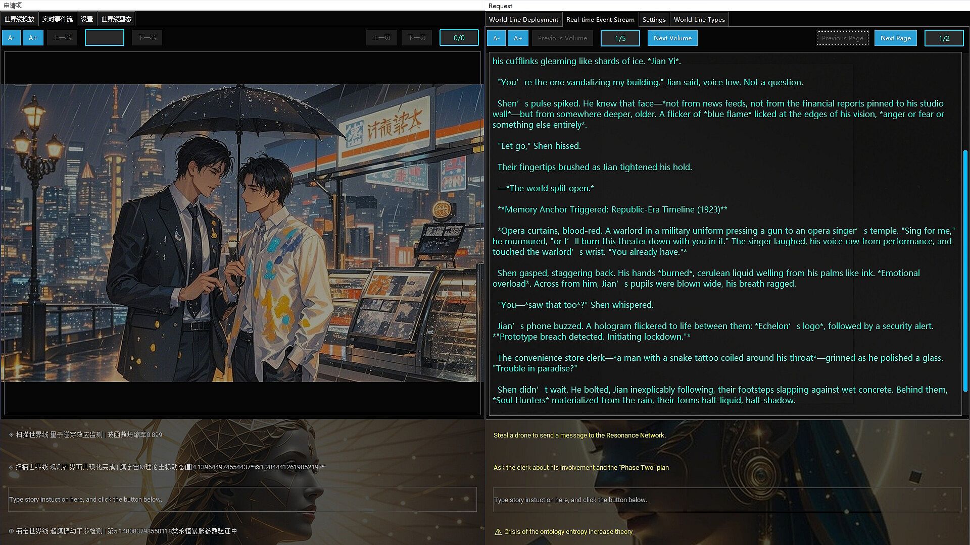
Task: Select suggestion Steal a drone to send message
Action: coord(579,435)
